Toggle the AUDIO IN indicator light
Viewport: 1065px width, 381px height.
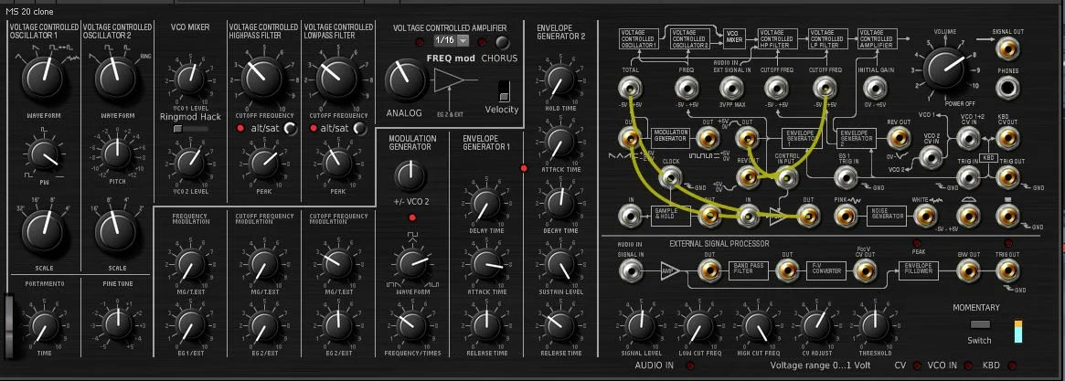[690, 365]
